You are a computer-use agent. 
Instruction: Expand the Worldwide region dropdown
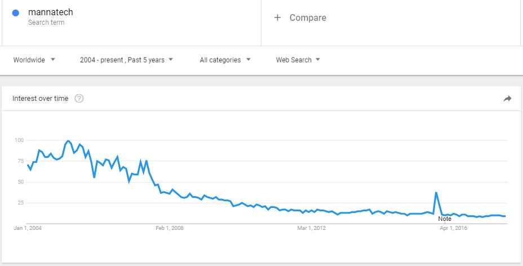34,60
